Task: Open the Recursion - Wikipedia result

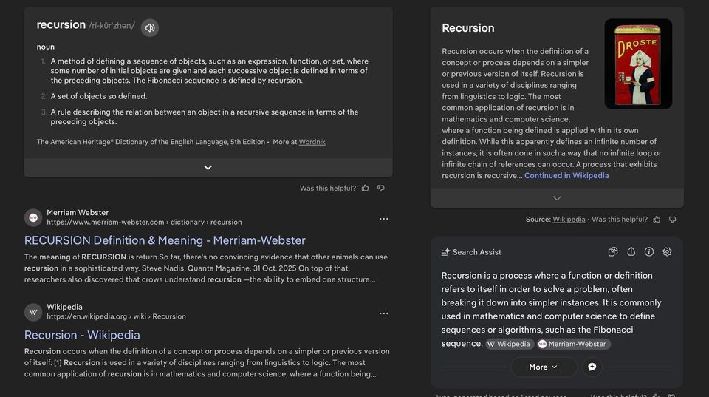Action: [x=82, y=335]
